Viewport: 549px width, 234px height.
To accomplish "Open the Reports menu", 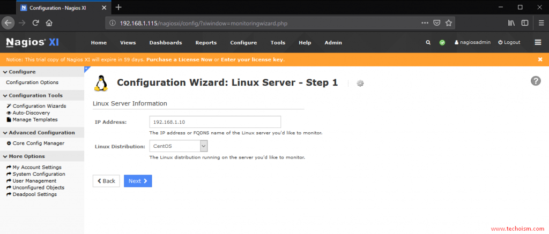I will coord(206,43).
